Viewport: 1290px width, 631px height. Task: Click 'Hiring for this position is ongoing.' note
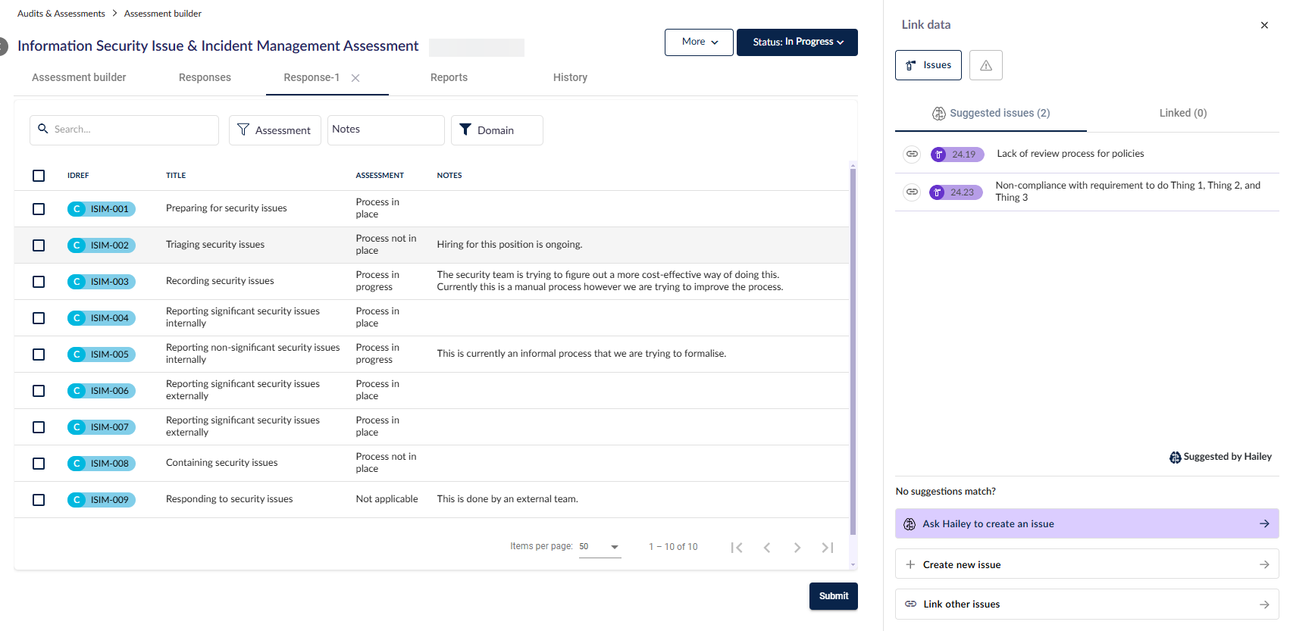coord(509,245)
